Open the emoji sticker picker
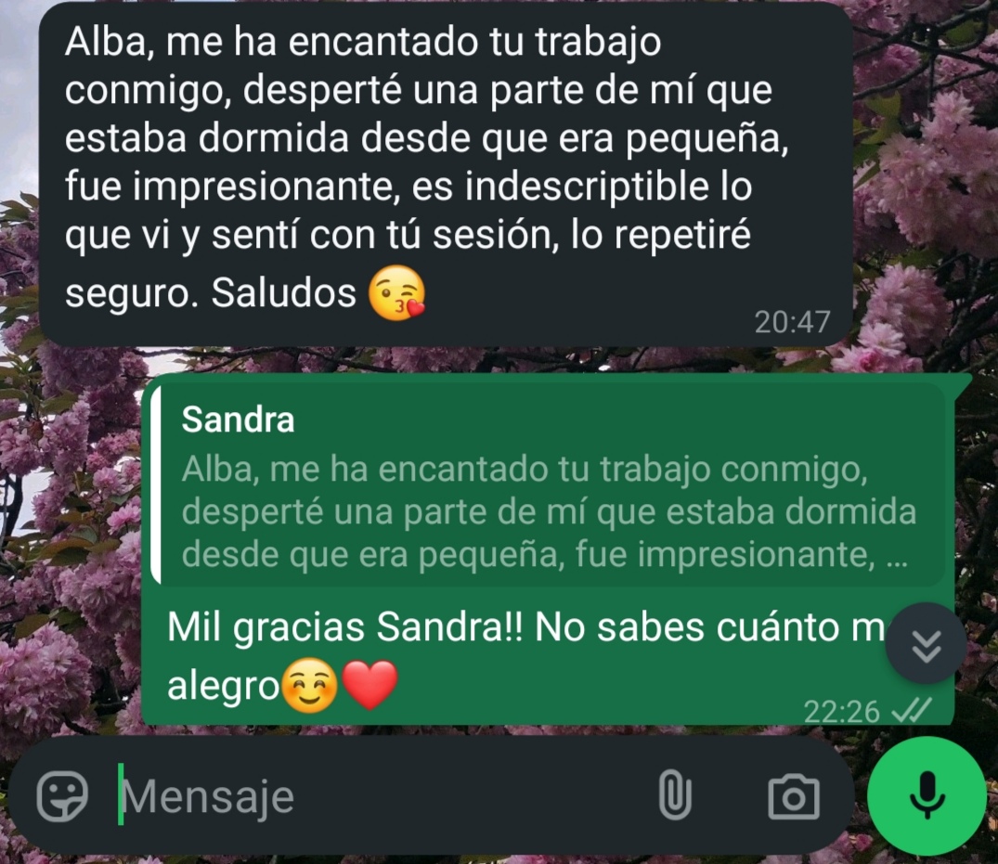 pos(62,795)
